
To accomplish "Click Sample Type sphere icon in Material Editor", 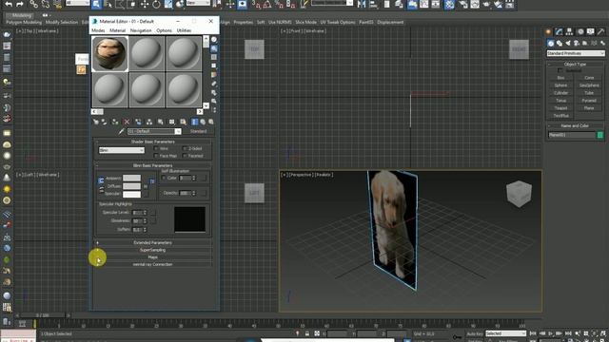I will tap(214, 40).
